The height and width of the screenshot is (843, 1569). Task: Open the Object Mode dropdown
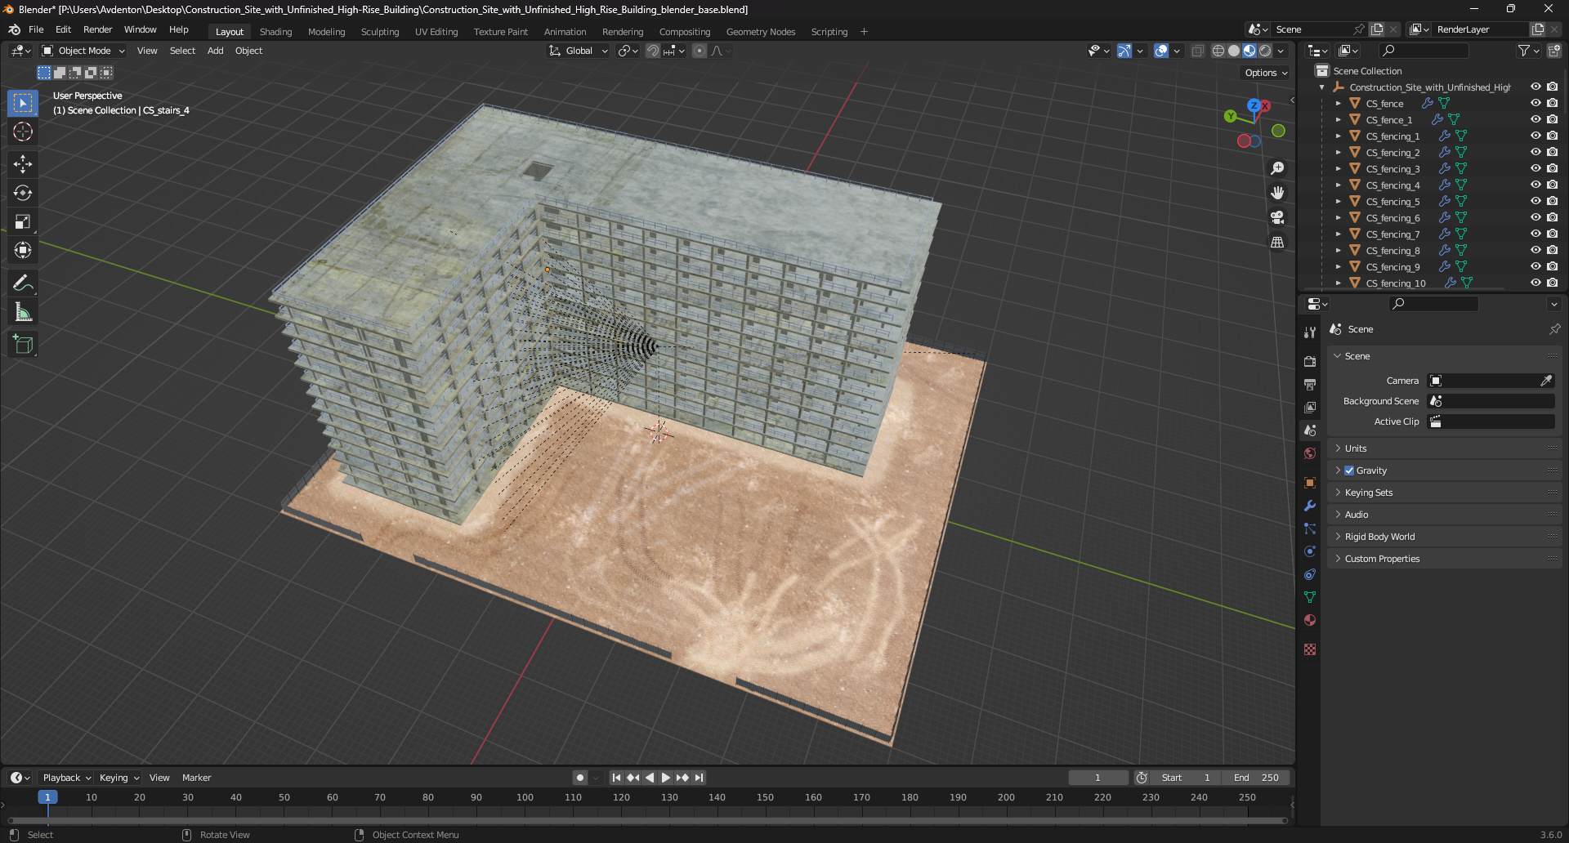click(83, 51)
